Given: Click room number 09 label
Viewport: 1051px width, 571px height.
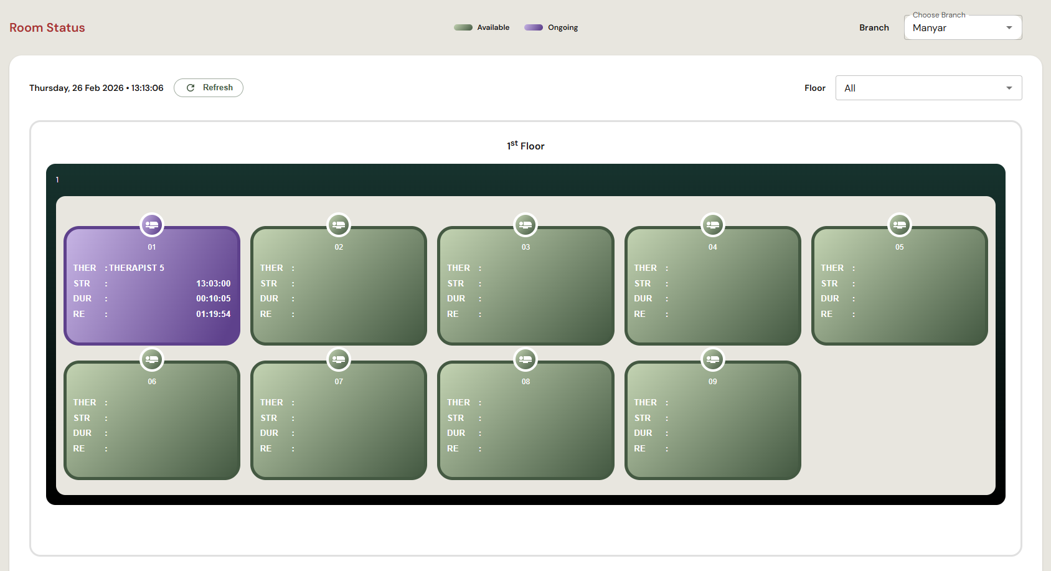Looking at the screenshot, I should pos(713,382).
